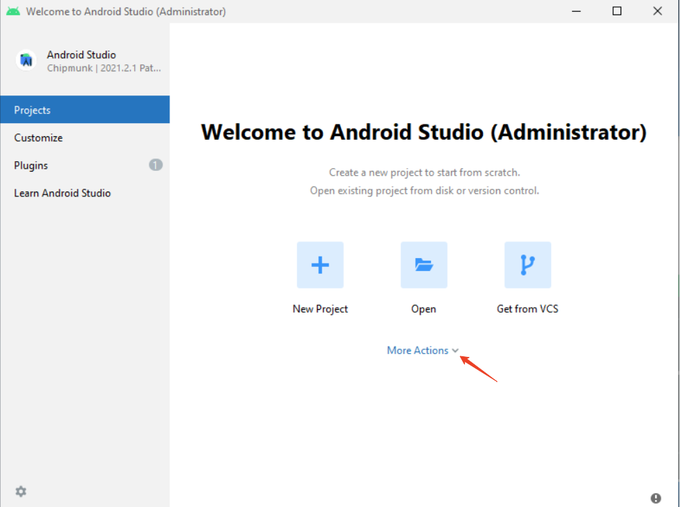Select the Projects tab
Image resolution: width=680 pixels, height=507 pixels.
click(85, 110)
